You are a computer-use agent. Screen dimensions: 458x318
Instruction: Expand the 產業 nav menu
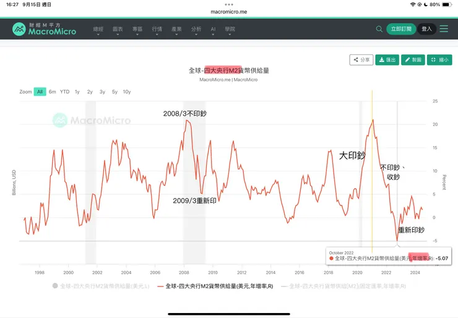176,29
